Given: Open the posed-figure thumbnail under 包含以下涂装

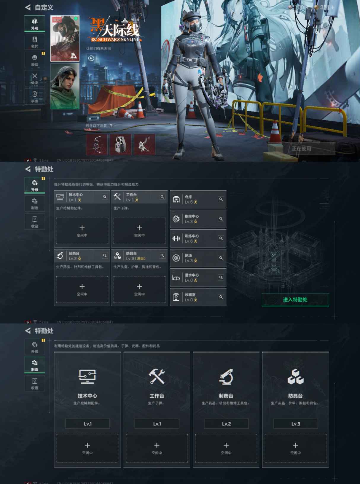Looking at the screenshot, I should pyautogui.click(x=144, y=144).
